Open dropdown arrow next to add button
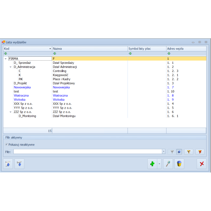The height and width of the screenshot is (211, 211). click(x=159, y=164)
